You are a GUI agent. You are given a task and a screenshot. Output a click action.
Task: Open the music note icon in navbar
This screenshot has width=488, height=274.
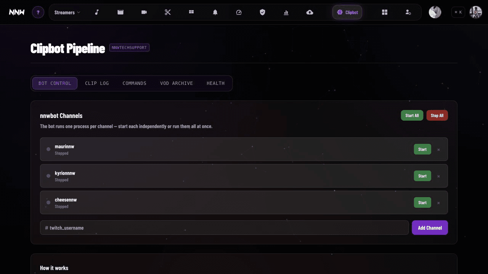(x=97, y=12)
